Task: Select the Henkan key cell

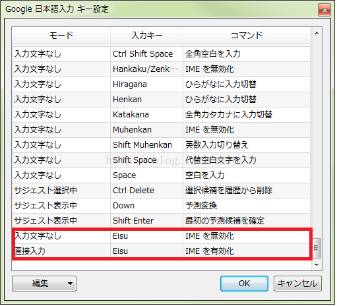Action: coord(147,100)
